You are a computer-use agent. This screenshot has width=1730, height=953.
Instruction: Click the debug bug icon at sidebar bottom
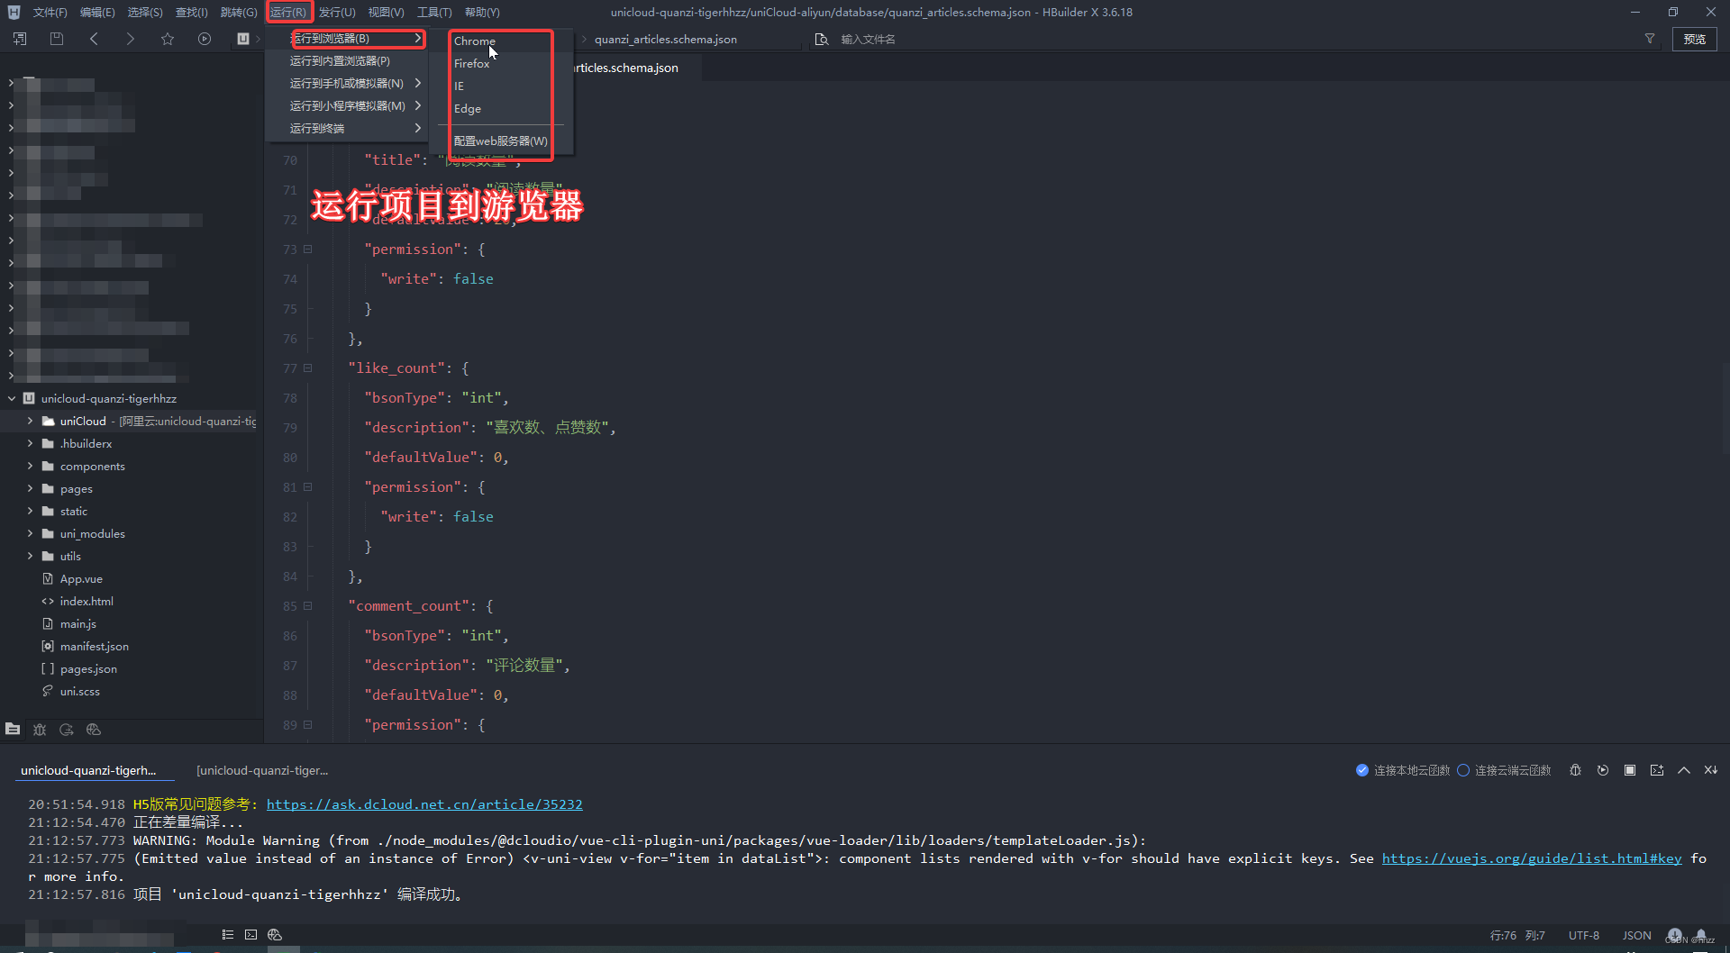point(40,729)
